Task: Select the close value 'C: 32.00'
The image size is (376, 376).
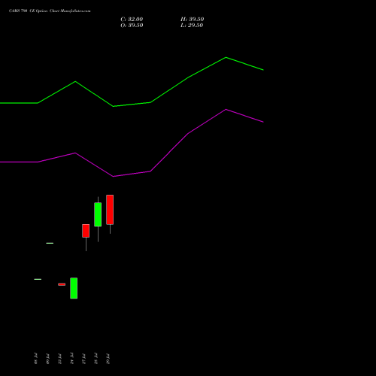Action: [132, 20]
